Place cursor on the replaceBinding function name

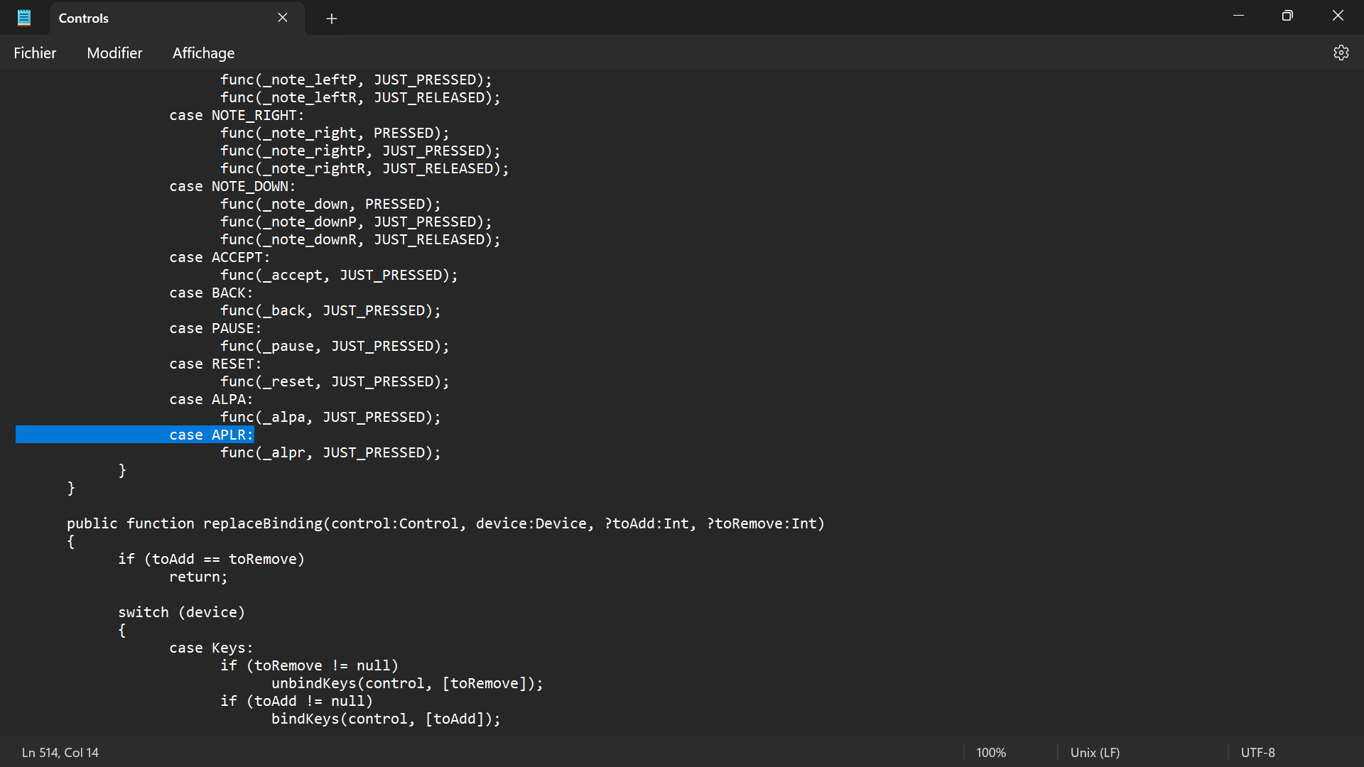pos(263,523)
